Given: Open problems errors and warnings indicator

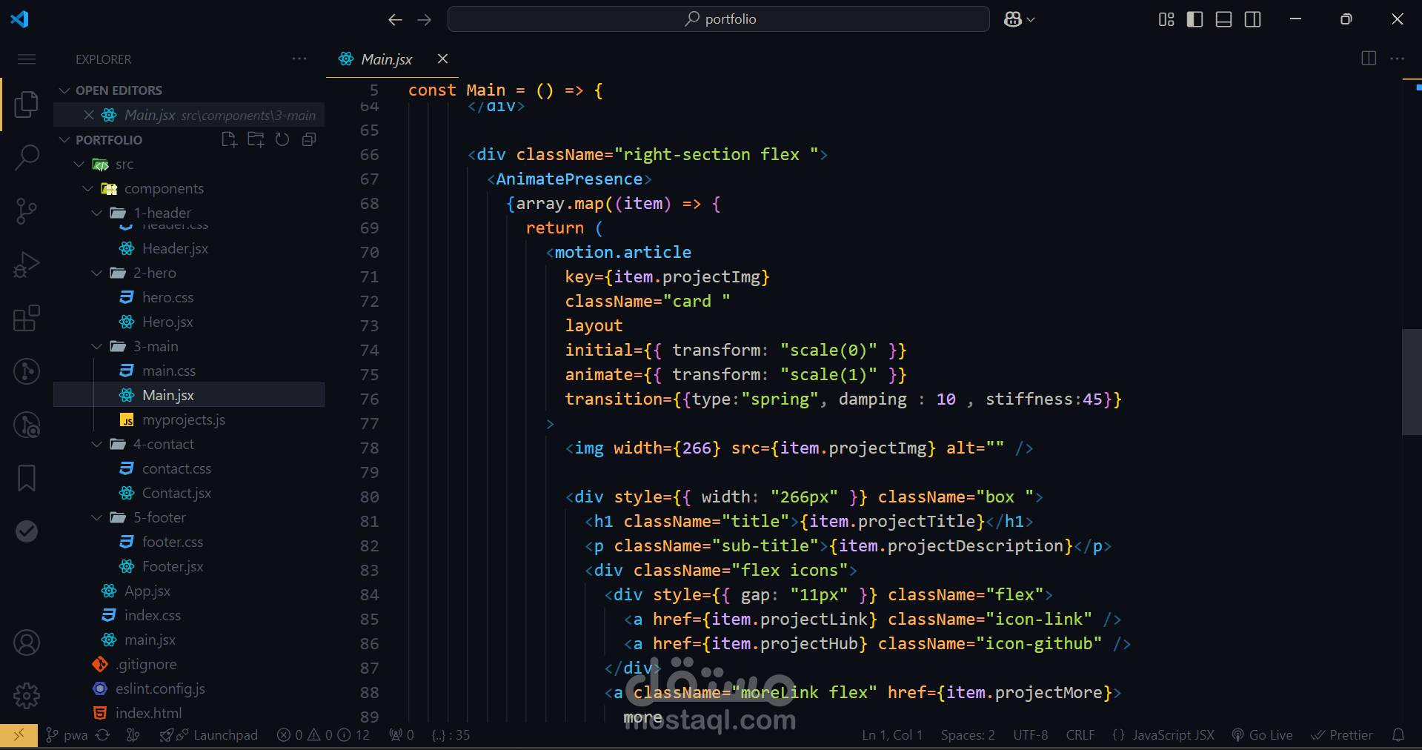Looking at the screenshot, I should (323, 735).
